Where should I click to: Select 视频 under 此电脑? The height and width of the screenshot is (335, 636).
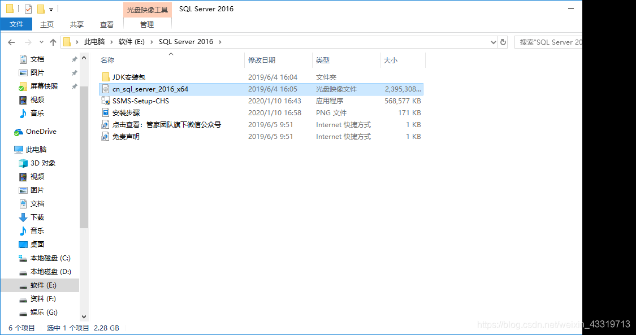pos(37,177)
